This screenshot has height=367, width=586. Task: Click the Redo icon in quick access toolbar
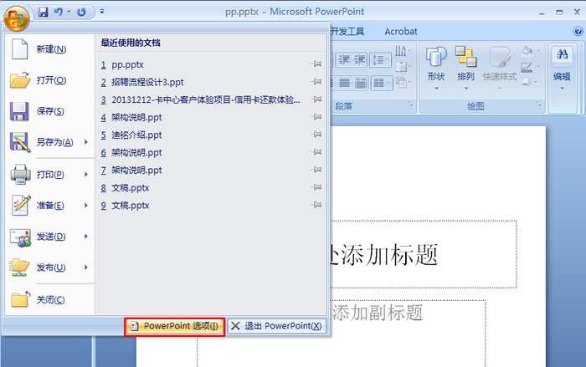click(81, 12)
